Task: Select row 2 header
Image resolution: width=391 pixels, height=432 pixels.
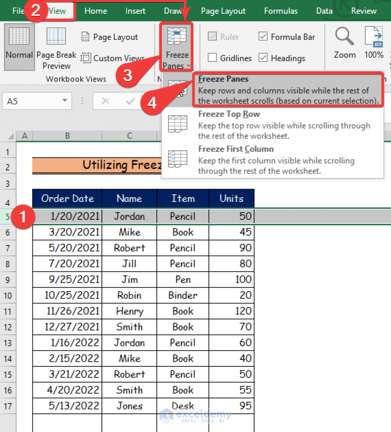Action: 8,167
